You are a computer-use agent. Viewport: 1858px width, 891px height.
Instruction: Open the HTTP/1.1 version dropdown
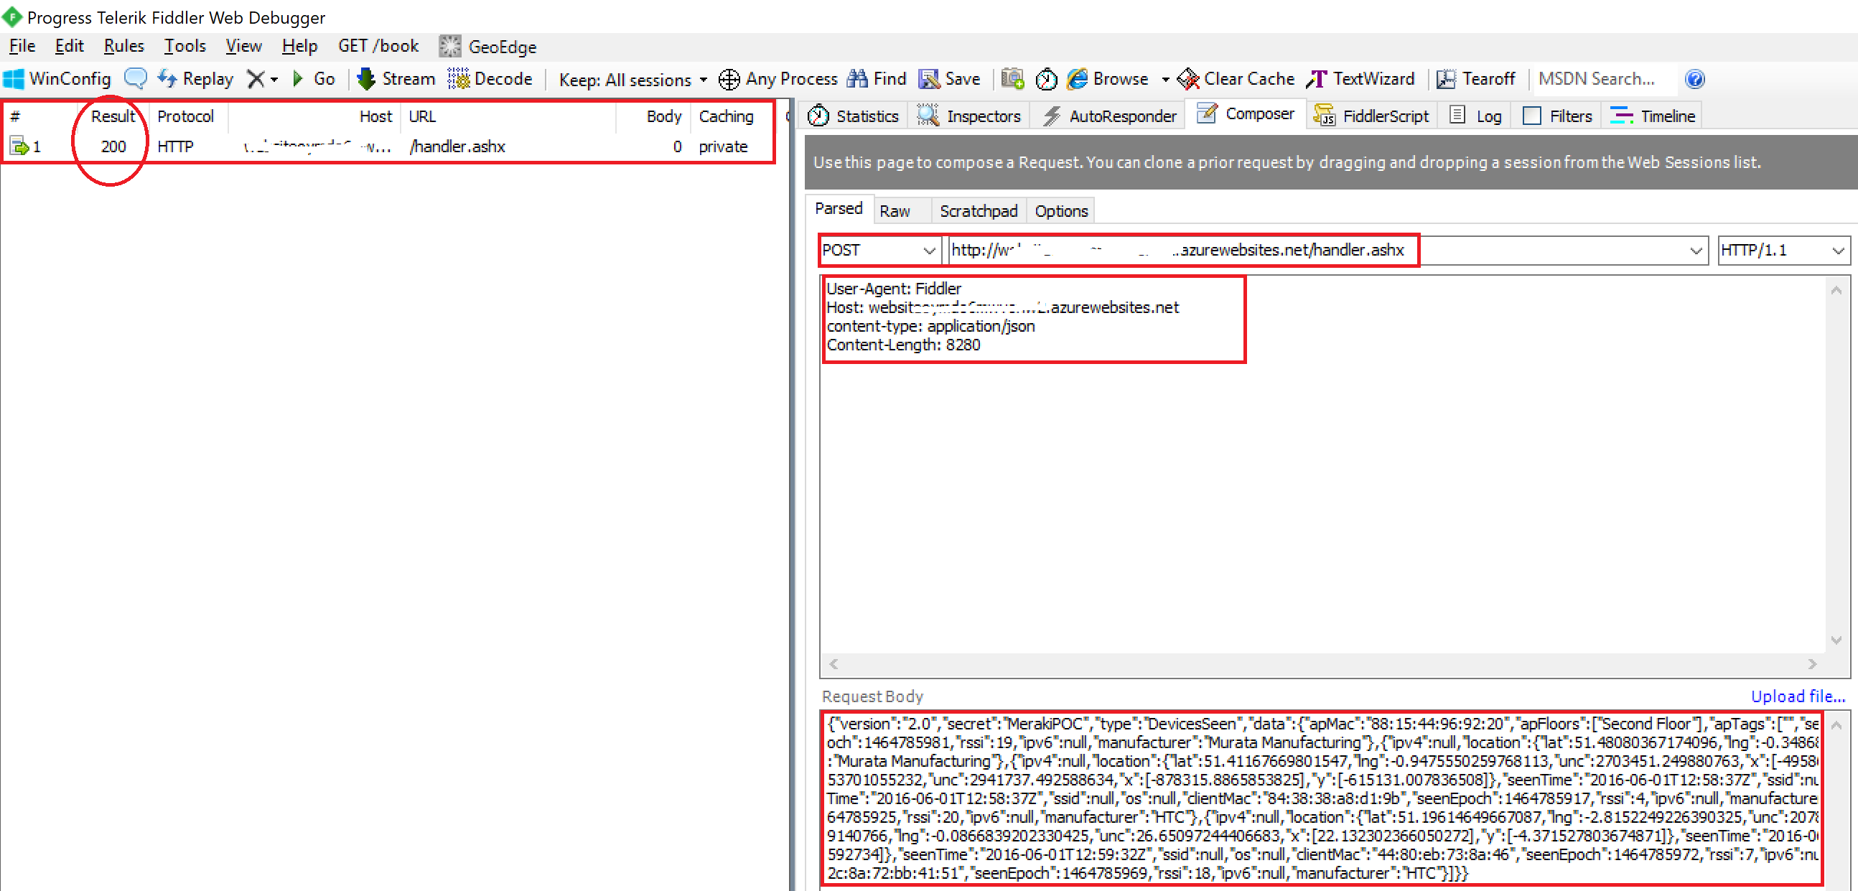tap(1837, 251)
